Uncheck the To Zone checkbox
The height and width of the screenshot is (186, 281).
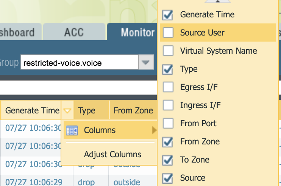point(168,160)
